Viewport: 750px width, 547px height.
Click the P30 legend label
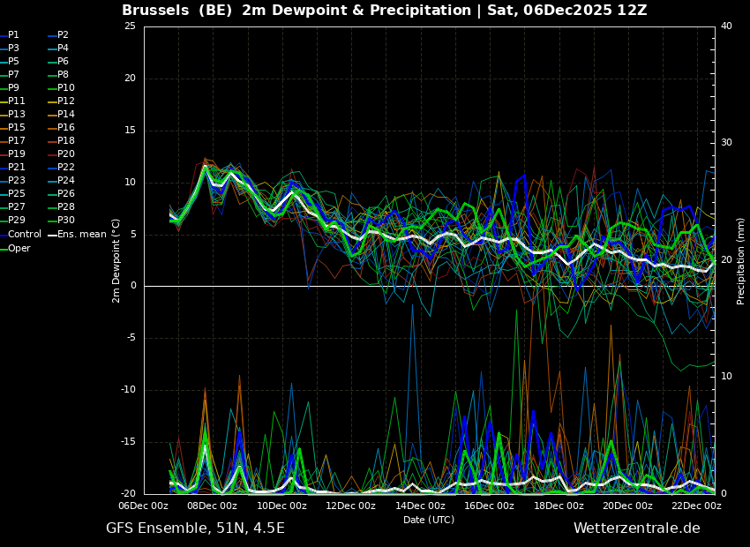coord(65,221)
